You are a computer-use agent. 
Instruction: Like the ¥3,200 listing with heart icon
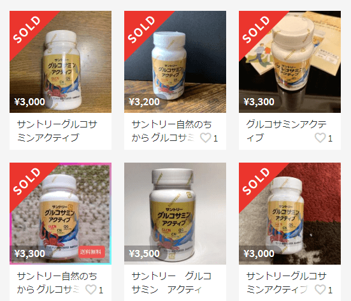(x=206, y=138)
